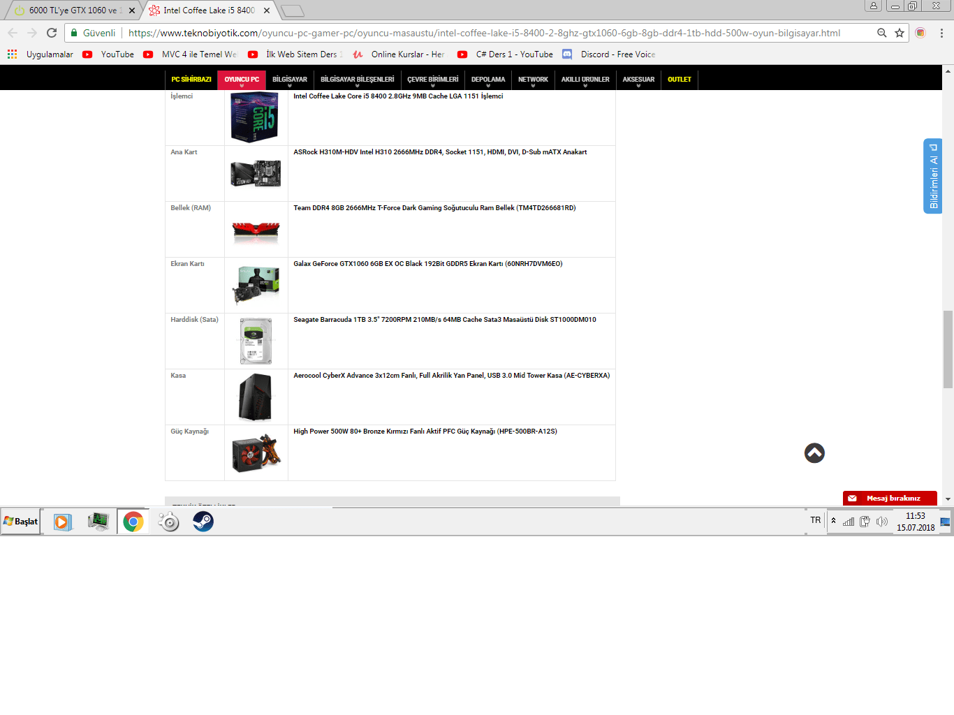This screenshot has width=954, height=715.
Task: Click the page vertical scrollbar thumb
Action: (x=948, y=349)
